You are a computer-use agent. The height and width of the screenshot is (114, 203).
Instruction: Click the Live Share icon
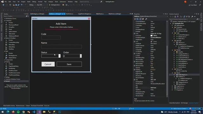tap(190, 5)
